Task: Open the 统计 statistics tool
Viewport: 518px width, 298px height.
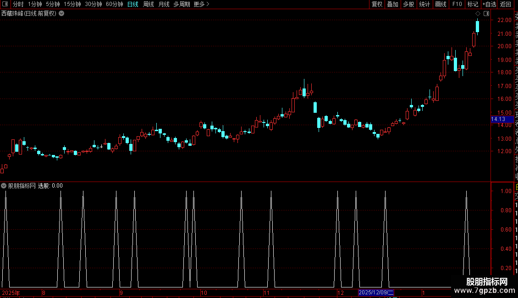Action: [x=424, y=4]
